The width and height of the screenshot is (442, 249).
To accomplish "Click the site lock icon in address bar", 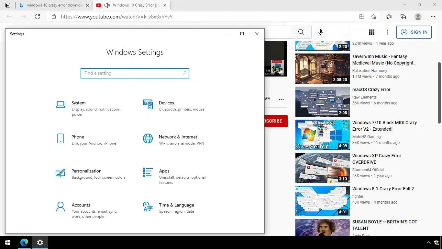I will coord(54,17).
